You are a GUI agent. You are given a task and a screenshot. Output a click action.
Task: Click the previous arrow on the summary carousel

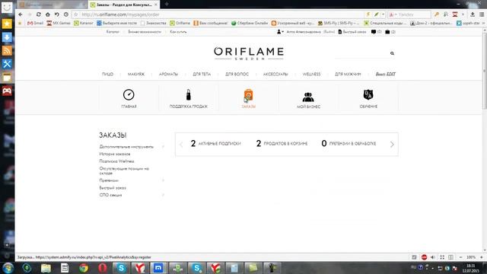point(181,144)
